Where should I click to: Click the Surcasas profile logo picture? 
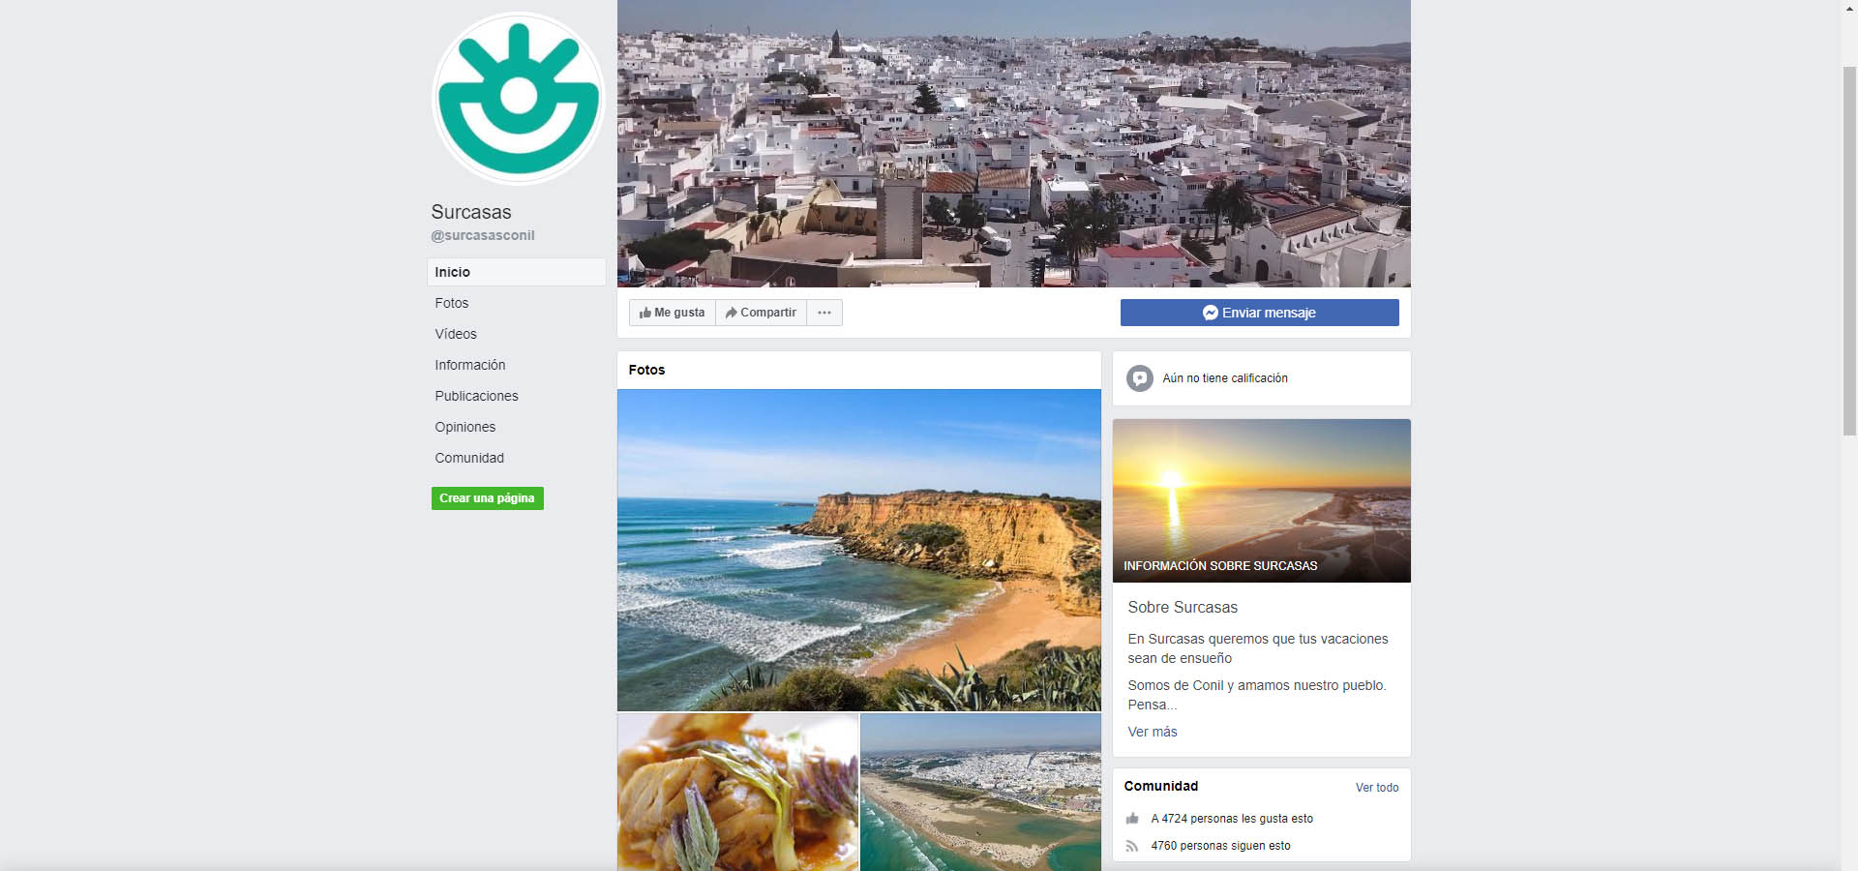click(518, 98)
